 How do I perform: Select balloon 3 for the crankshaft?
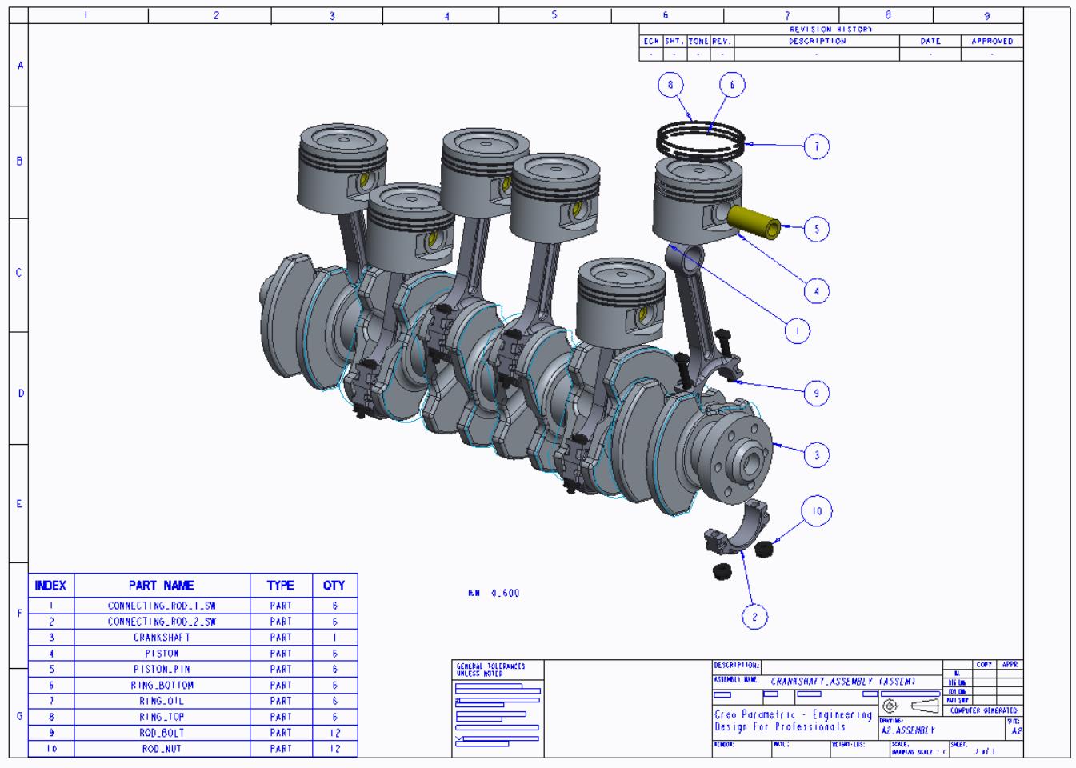(x=816, y=455)
